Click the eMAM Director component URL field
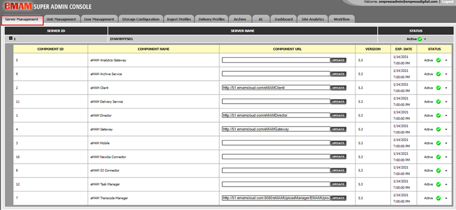Viewport: 456px width, 210px height. 276,115
